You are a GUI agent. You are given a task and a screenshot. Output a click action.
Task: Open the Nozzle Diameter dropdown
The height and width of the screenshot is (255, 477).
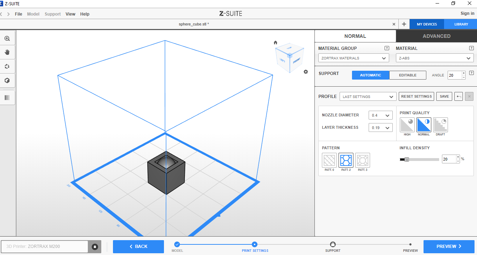coord(381,115)
